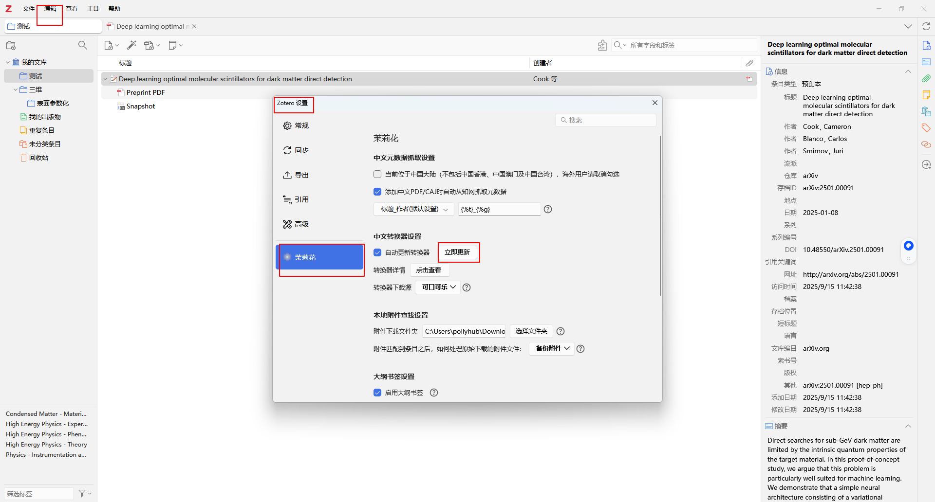Open the 工具 menu
This screenshot has width=935, height=502.
[93, 9]
